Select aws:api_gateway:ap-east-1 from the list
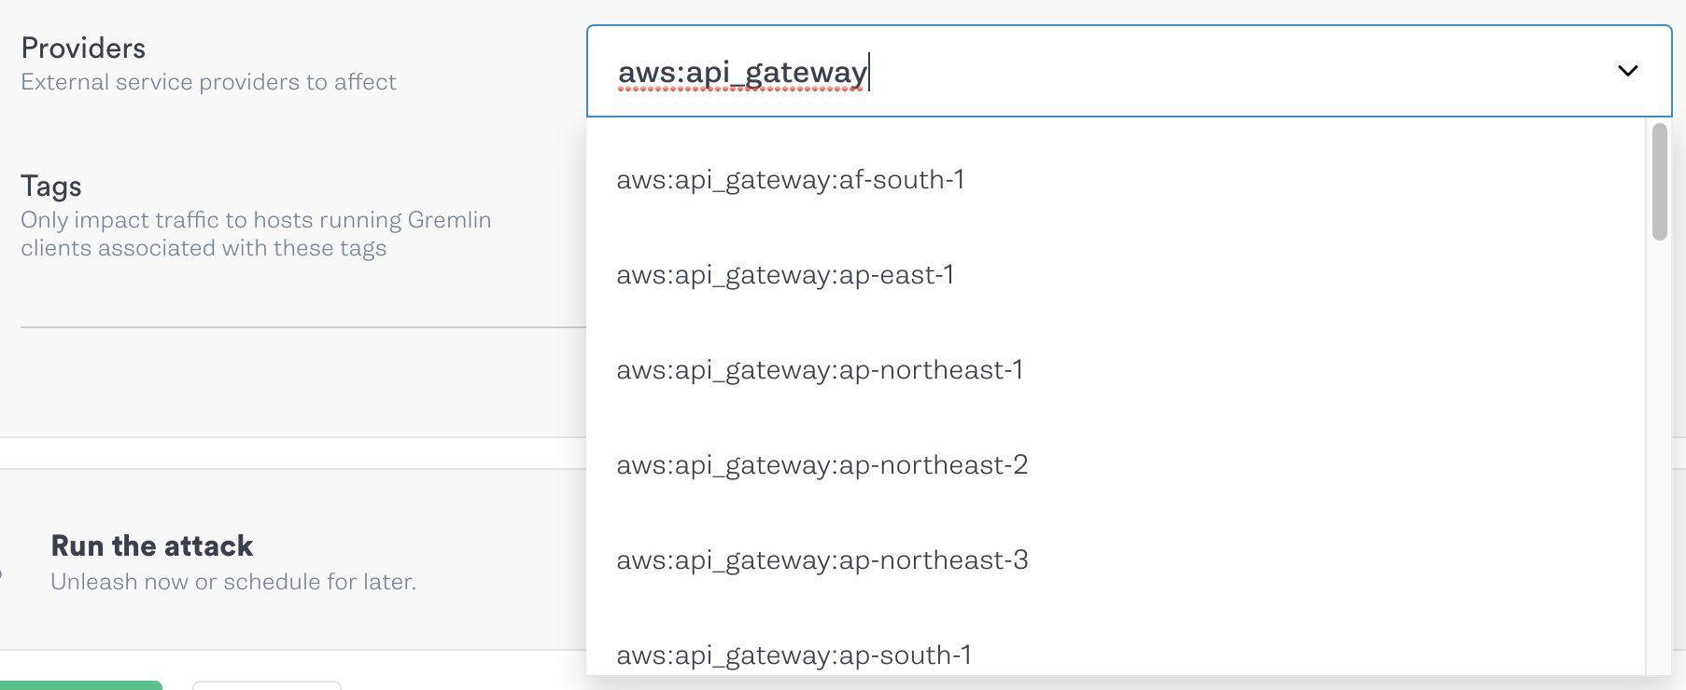1686x690 pixels. [x=785, y=275]
